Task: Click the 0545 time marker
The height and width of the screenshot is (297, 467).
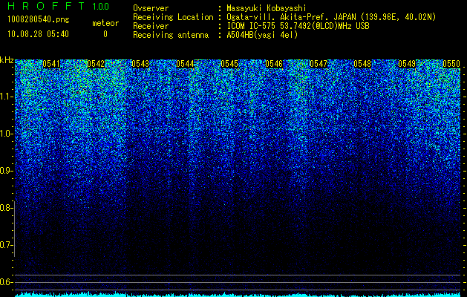Action: click(x=229, y=64)
